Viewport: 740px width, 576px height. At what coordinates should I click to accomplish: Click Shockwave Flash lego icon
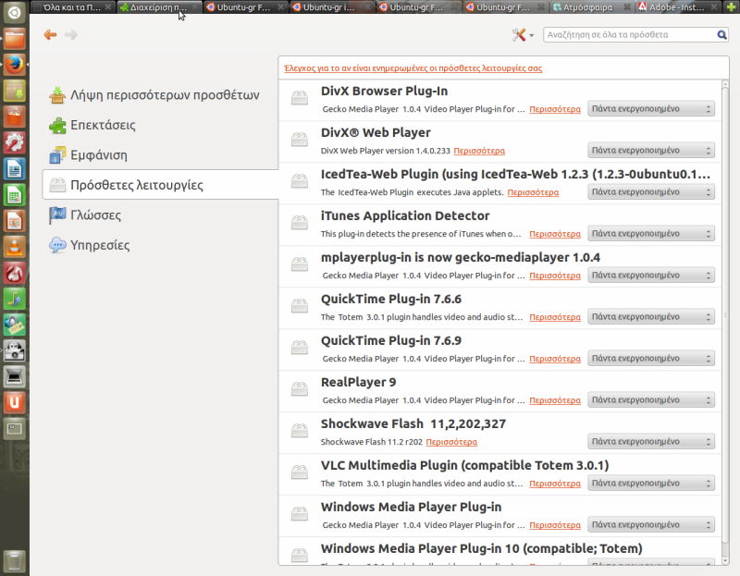300,431
